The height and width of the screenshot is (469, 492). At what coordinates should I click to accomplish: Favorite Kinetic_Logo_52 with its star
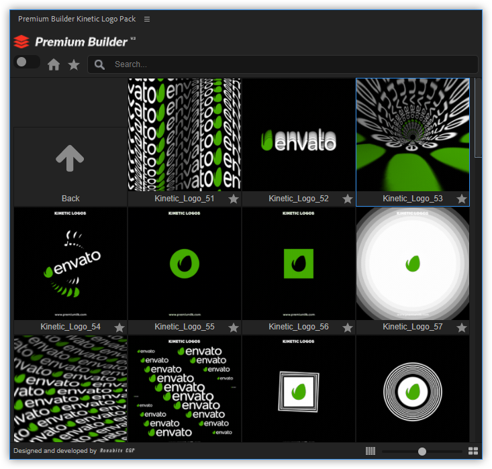point(347,199)
